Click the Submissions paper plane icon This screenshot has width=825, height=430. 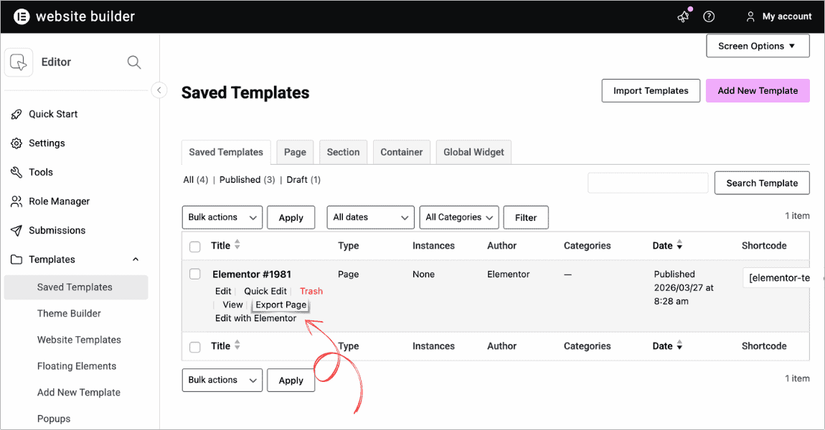16,230
